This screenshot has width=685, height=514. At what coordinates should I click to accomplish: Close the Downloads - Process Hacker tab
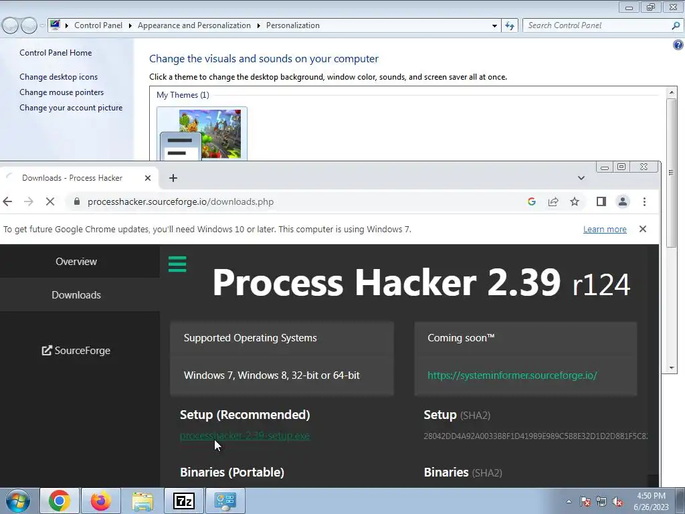coord(148,178)
